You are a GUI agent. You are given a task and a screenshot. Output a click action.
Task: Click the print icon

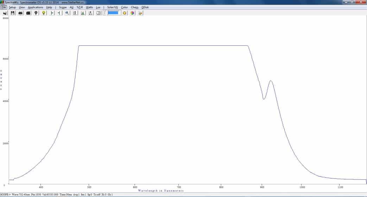click(x=20, y=13)
